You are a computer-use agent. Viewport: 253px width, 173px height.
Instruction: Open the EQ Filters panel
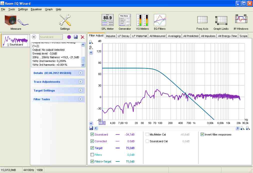point(160,22)
